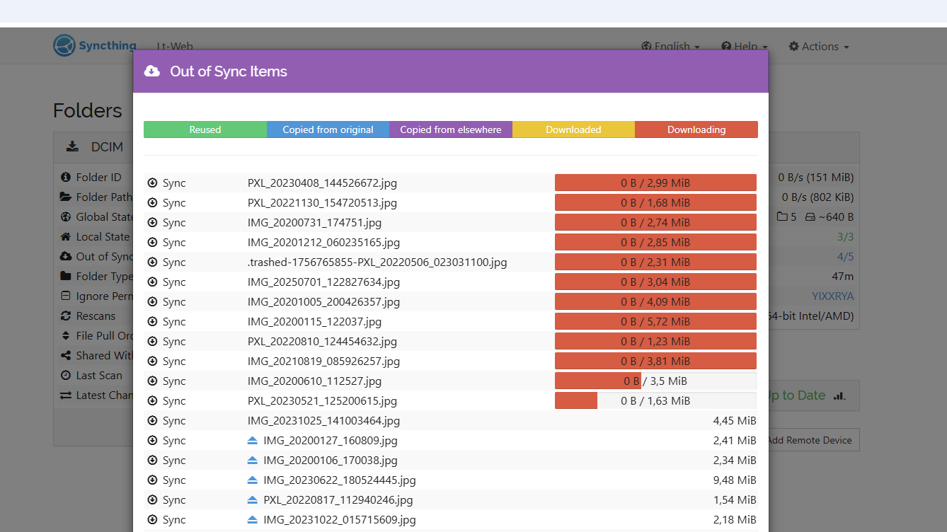Expand the Help dropdown menu
The image size is (947, 532).
point(745,47)
